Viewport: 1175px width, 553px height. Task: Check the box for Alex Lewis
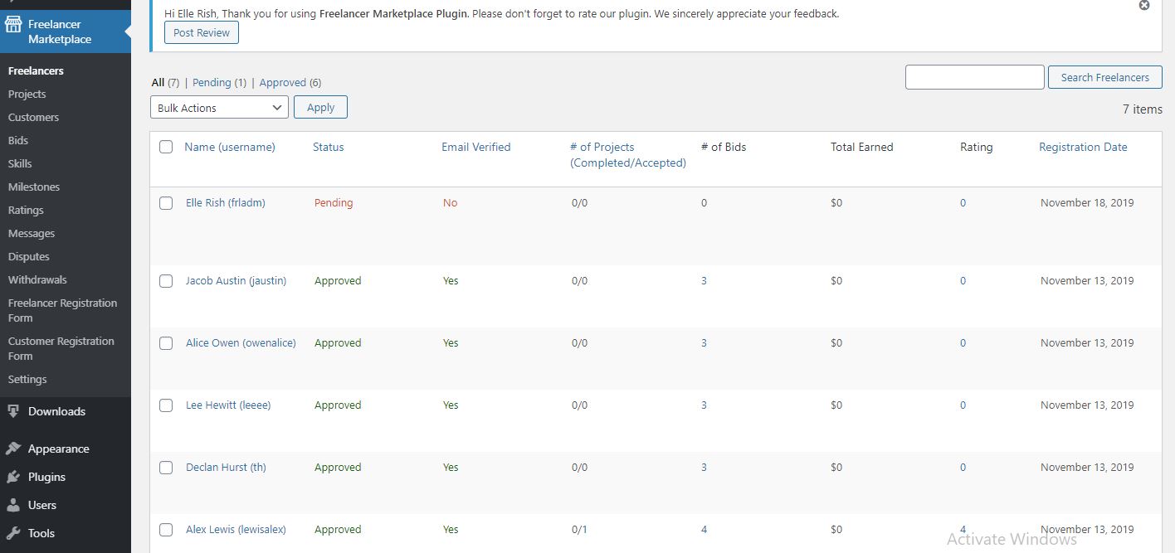(166, 530)
